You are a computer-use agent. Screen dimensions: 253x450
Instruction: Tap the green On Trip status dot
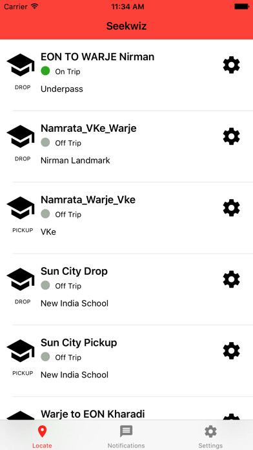coord(45,71)
